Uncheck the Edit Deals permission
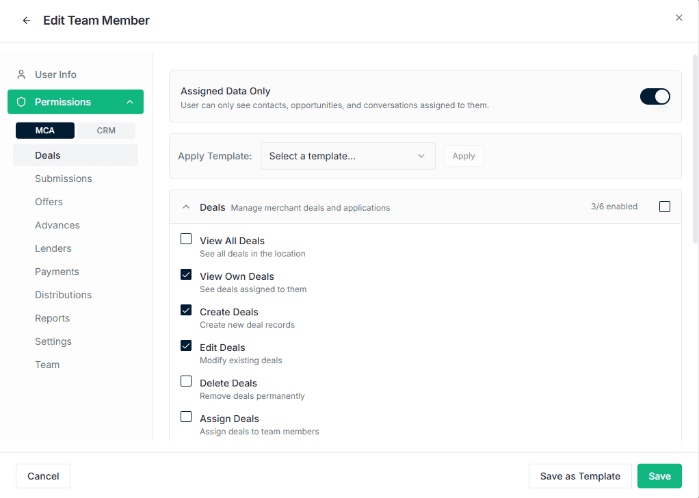Screen dimensions: 699x498 coord(186,346)
